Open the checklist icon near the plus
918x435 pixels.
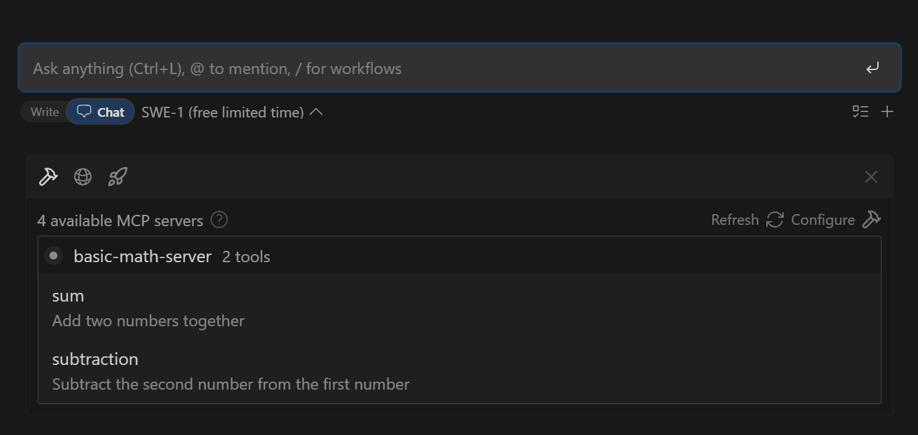[861, 111]
